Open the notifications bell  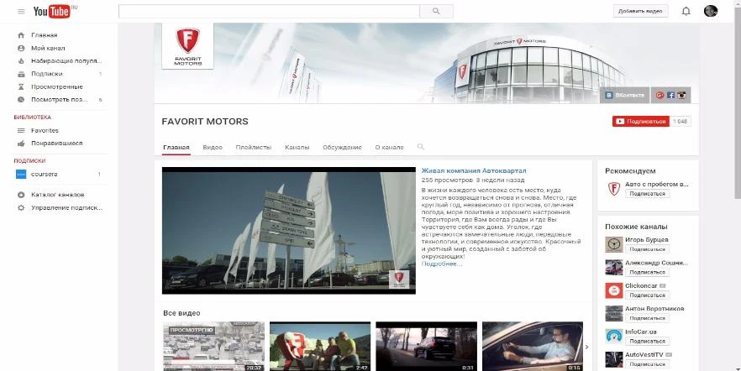click(x=686, y=11)
